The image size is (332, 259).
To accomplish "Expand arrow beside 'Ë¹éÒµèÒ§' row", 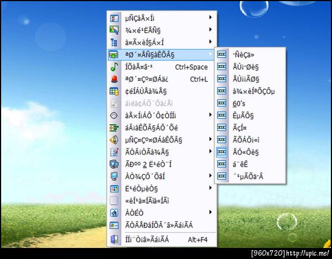I will pyautogui.click(x=210, y=188).
